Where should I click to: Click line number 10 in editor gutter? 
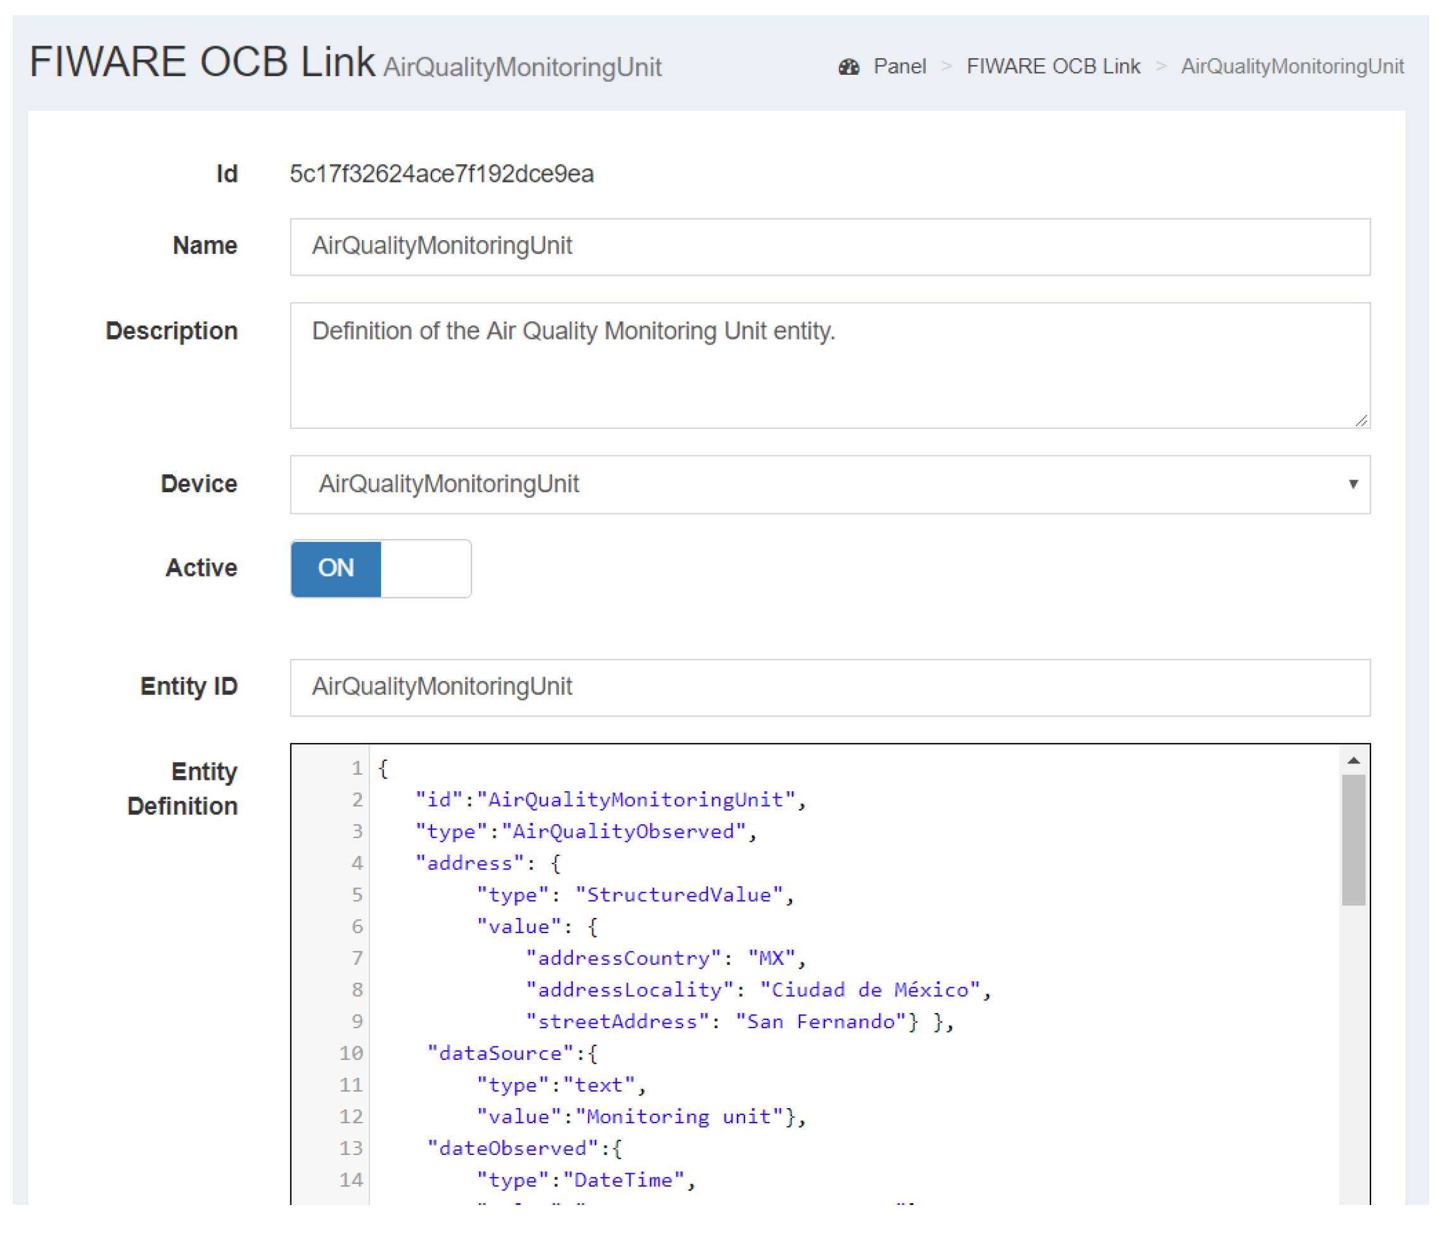pyautogui.click(x=351, y=1053)
